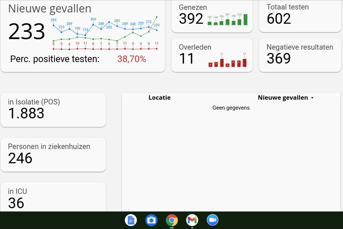Click the Geen gegevens message in table

coord(231,108)
